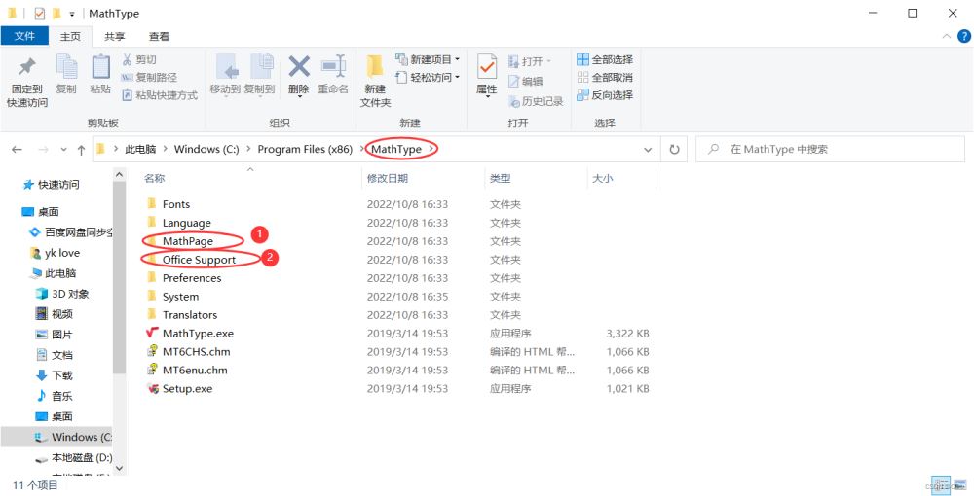Expand the Easy Access dropdown
This screenshot has height=496, width=974.
[429, 77]
